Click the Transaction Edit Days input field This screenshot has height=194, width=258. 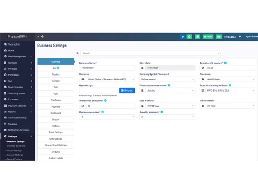[x=110, y=106]
